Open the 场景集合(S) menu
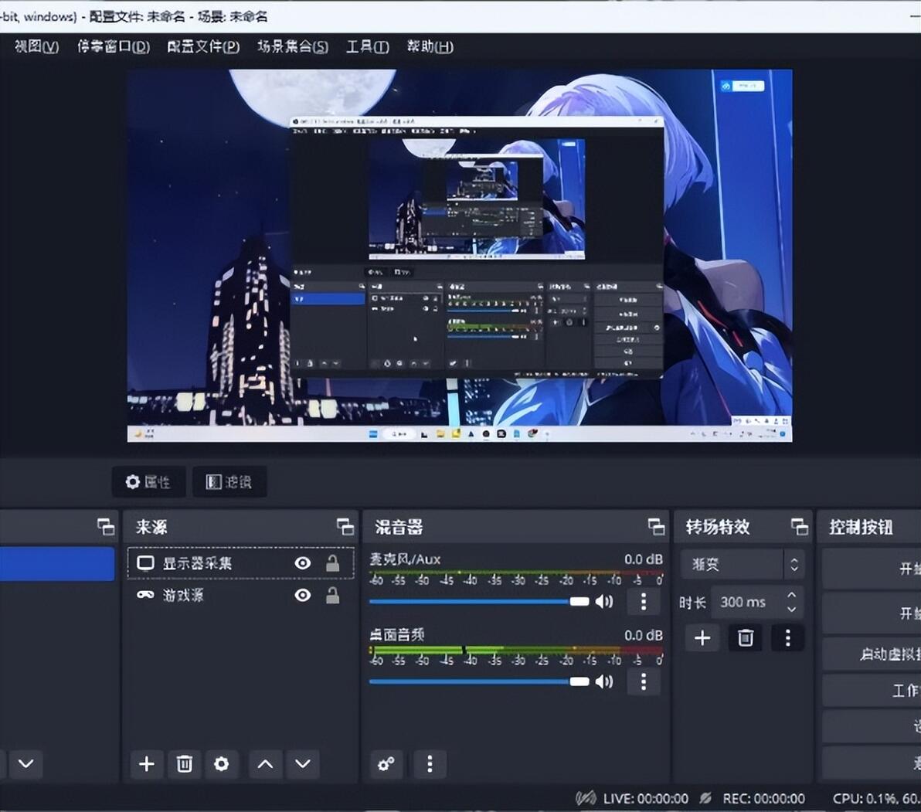The width and height of the screenshot is (921, 812). [293, 46]
